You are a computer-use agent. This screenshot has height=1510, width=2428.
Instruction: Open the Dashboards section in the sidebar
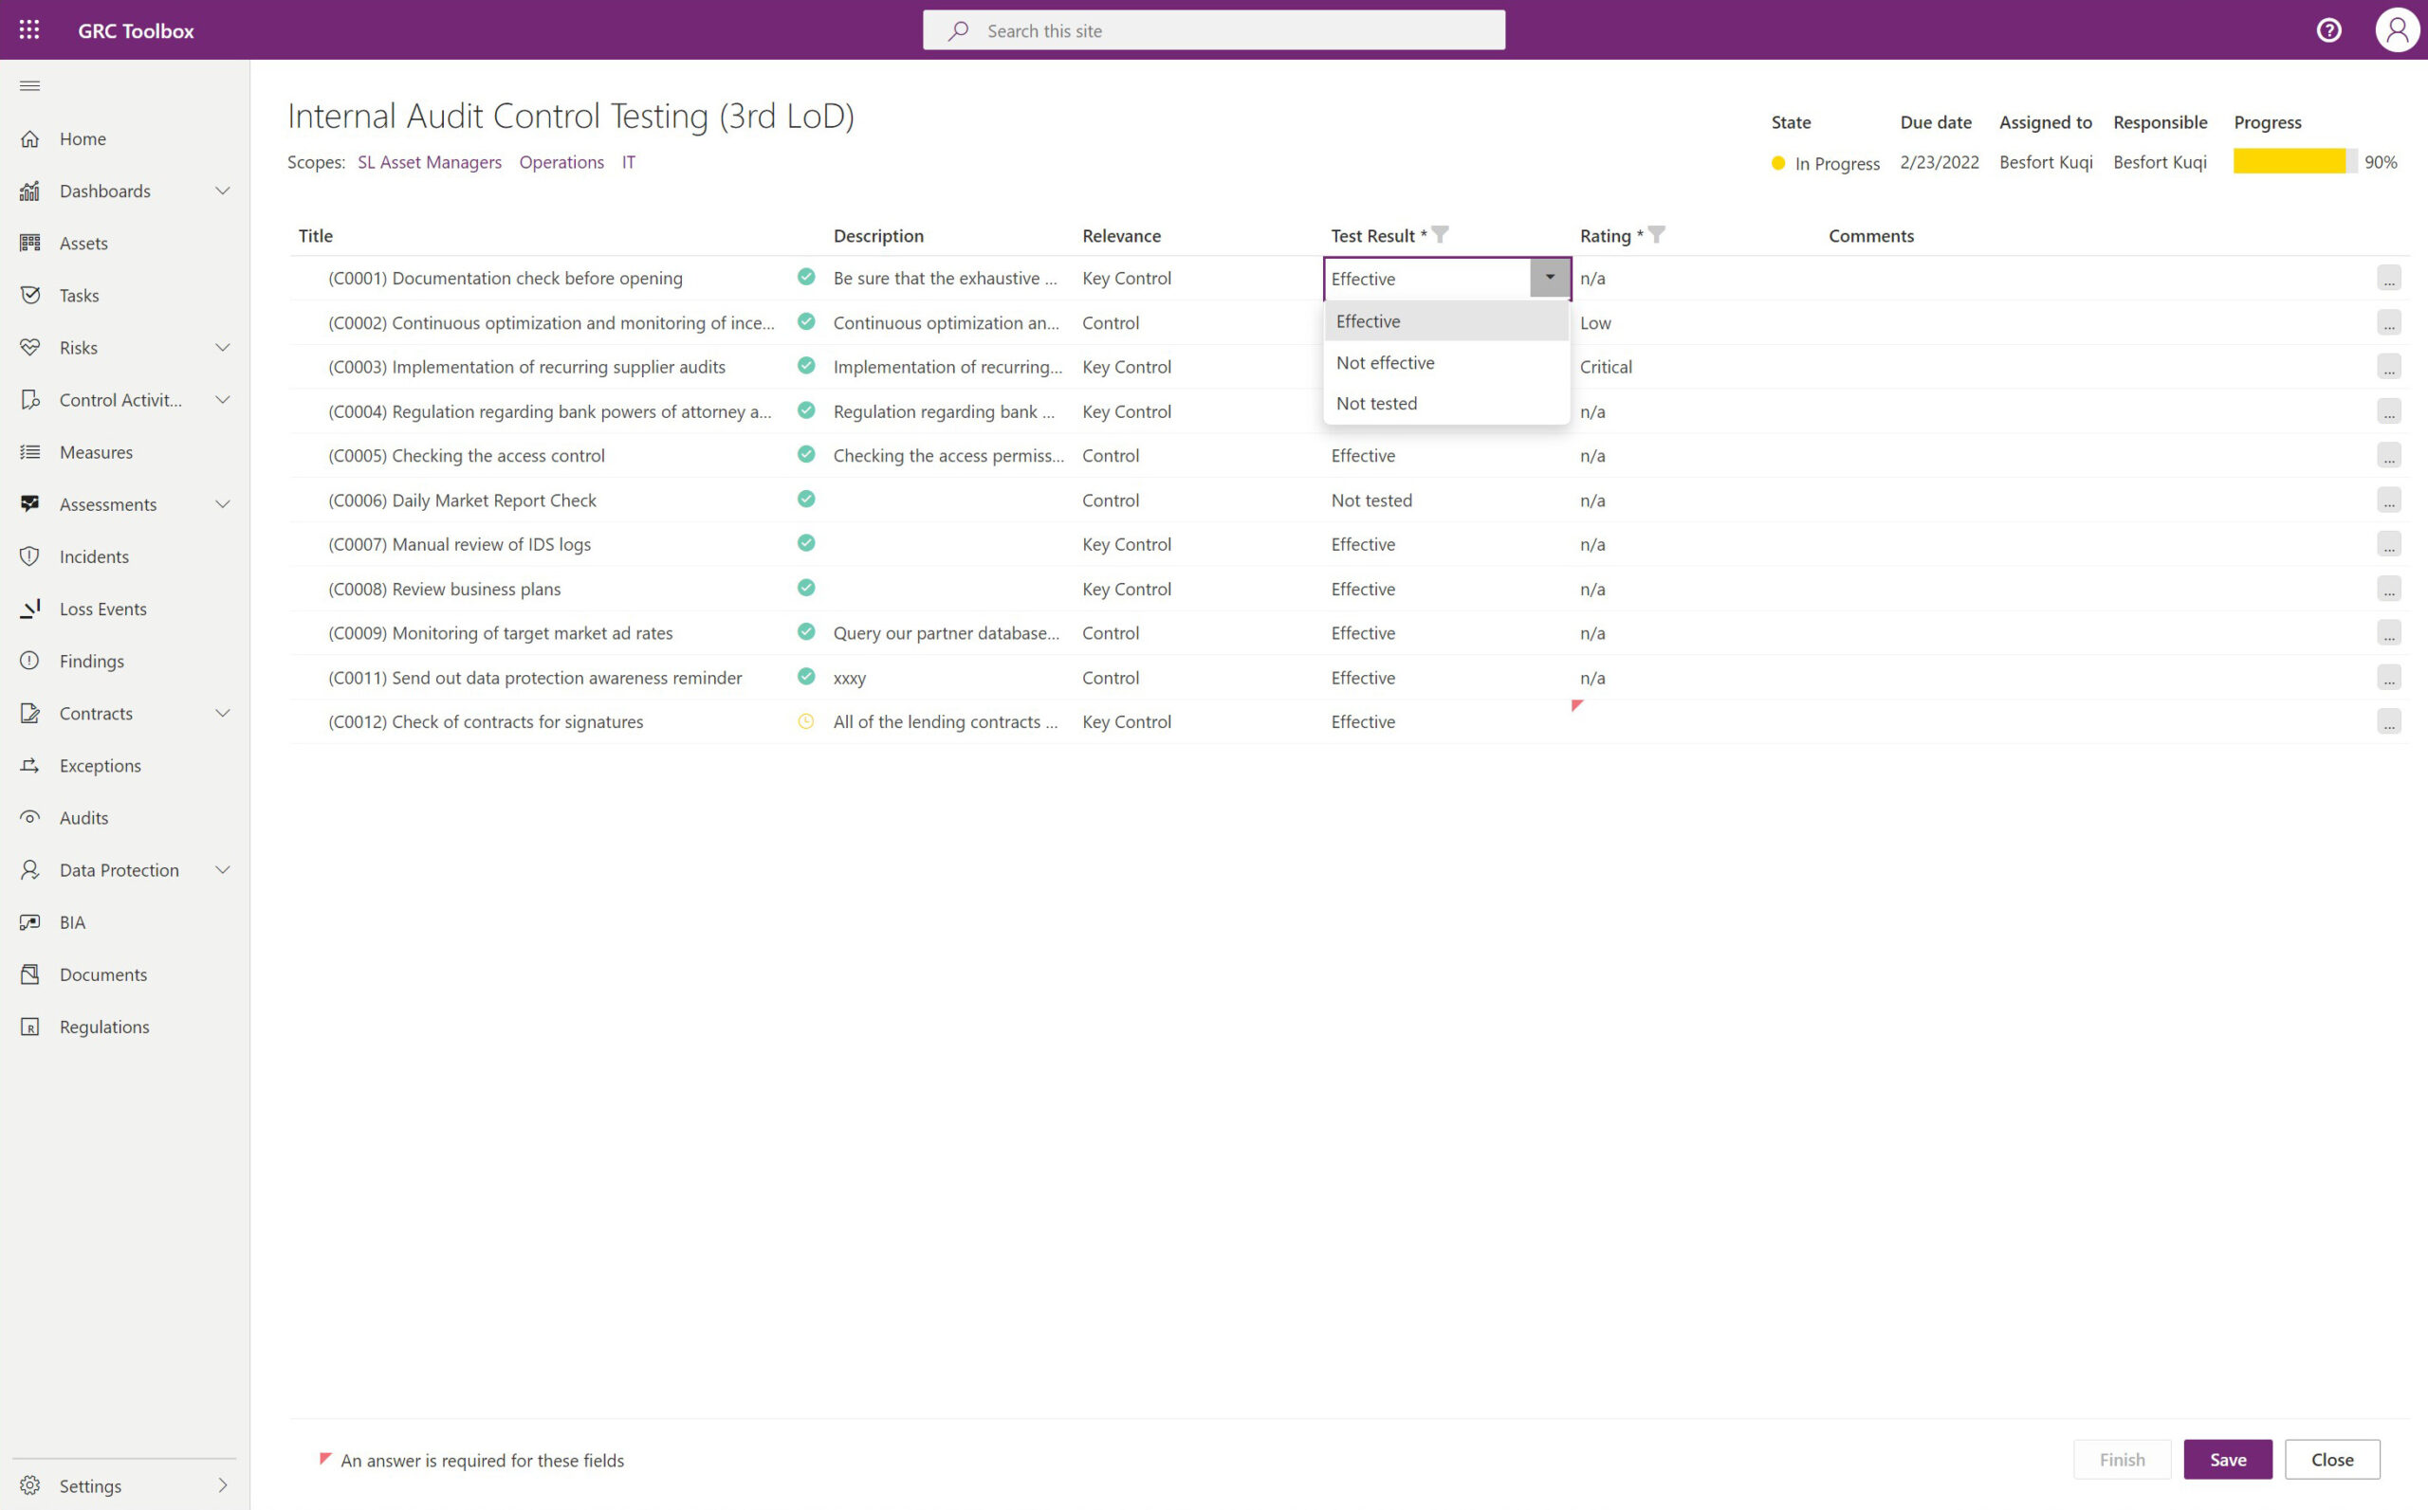(105, 191)
